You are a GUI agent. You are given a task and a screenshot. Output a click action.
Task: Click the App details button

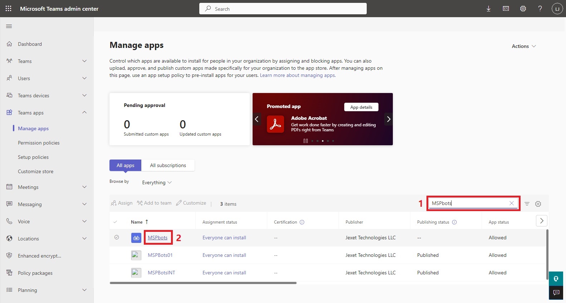tap(361, 107)
